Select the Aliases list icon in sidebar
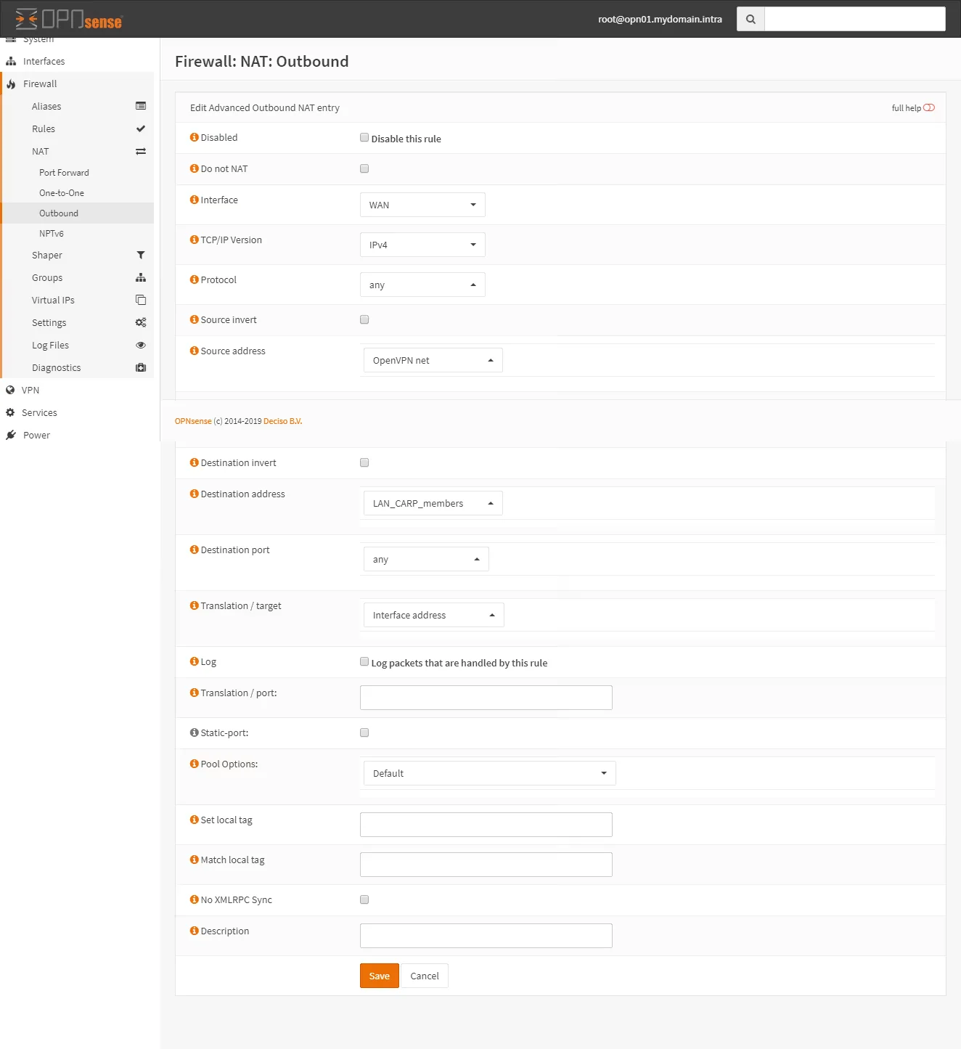The height and width of the screenshot is (1049, 961). pos(140,106)
